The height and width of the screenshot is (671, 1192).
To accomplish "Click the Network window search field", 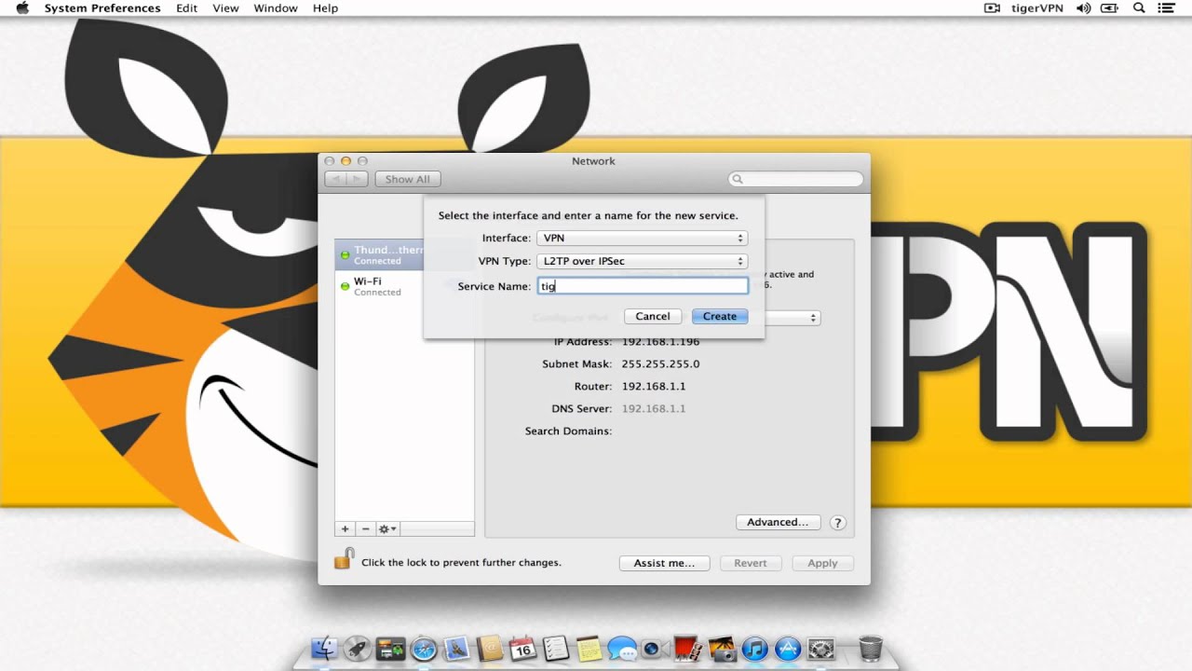I will pos(796,179).
